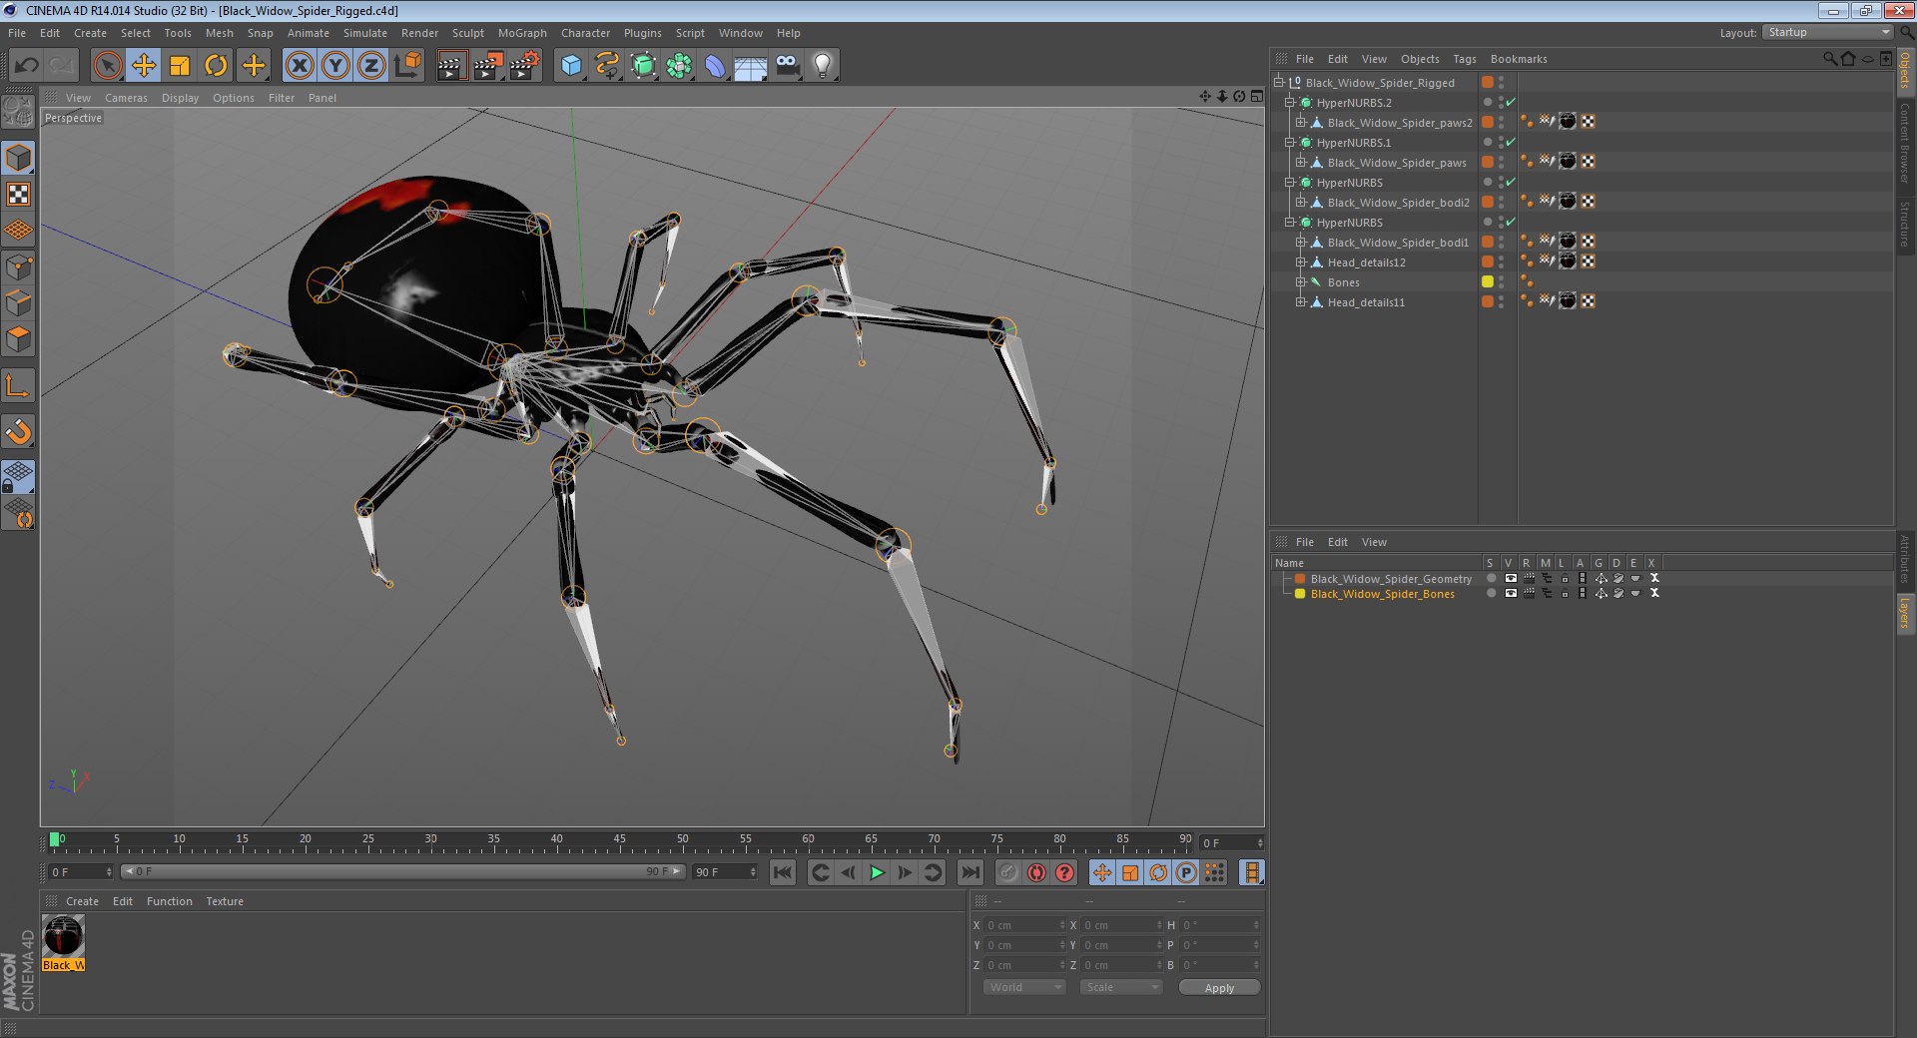Click Black_Widow_Spider_Geometry layer color swatch
The image size is (1917, 1038).
click(1300, 579)
